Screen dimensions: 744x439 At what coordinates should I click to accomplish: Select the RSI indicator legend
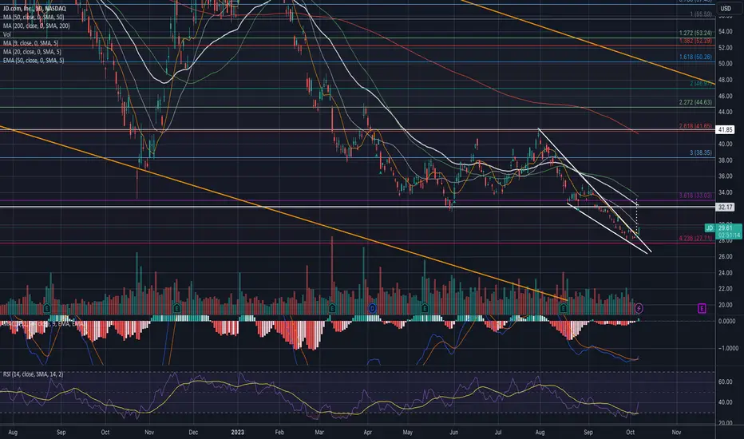33,374
